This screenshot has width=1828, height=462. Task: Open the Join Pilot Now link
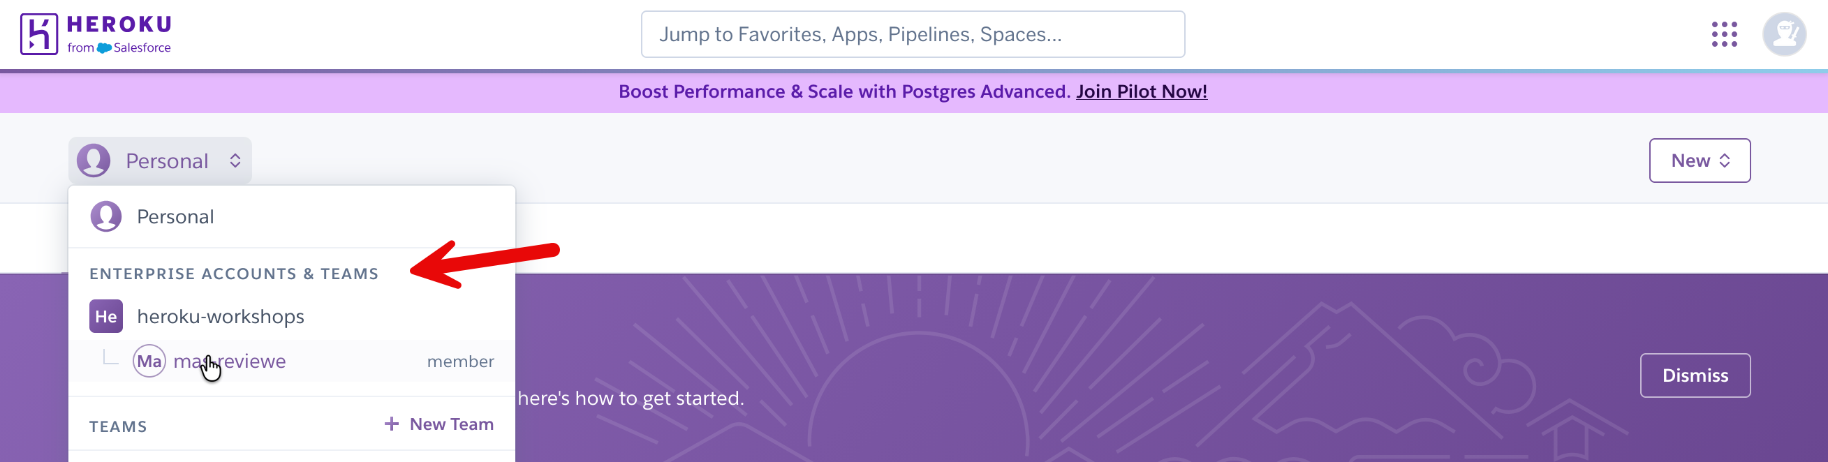click(x=1141, y=91)
